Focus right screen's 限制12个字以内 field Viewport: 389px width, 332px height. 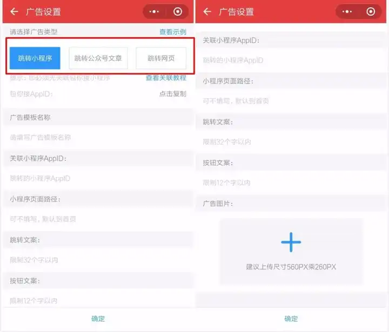tap(291, 183)
